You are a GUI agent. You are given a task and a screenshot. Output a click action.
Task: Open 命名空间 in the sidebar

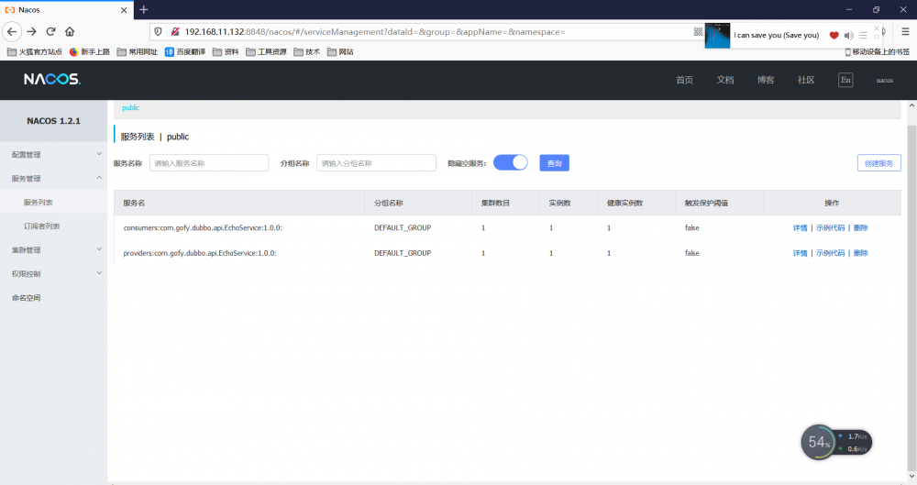pyautogui.click(x=54, y=298)
